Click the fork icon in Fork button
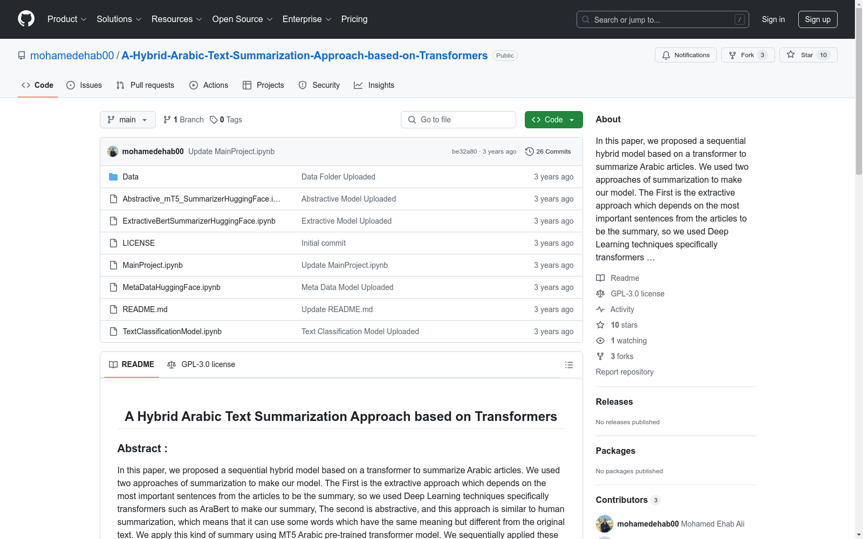This screenshot has width=863, height=539. 732,55
